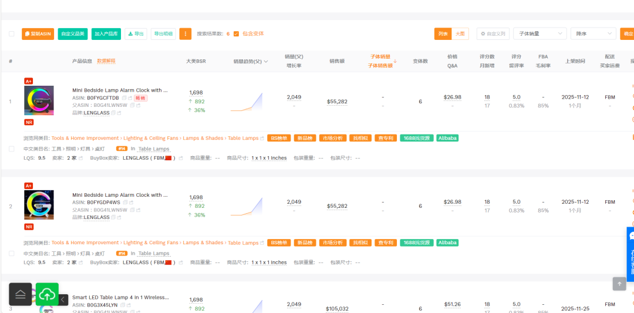Screen dimensions: 634x313
Task: Click 找相似 button in row 2
Action: pos(360,243)
